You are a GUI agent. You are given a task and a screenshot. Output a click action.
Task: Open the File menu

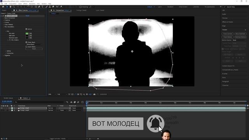(x=2, y=3)
